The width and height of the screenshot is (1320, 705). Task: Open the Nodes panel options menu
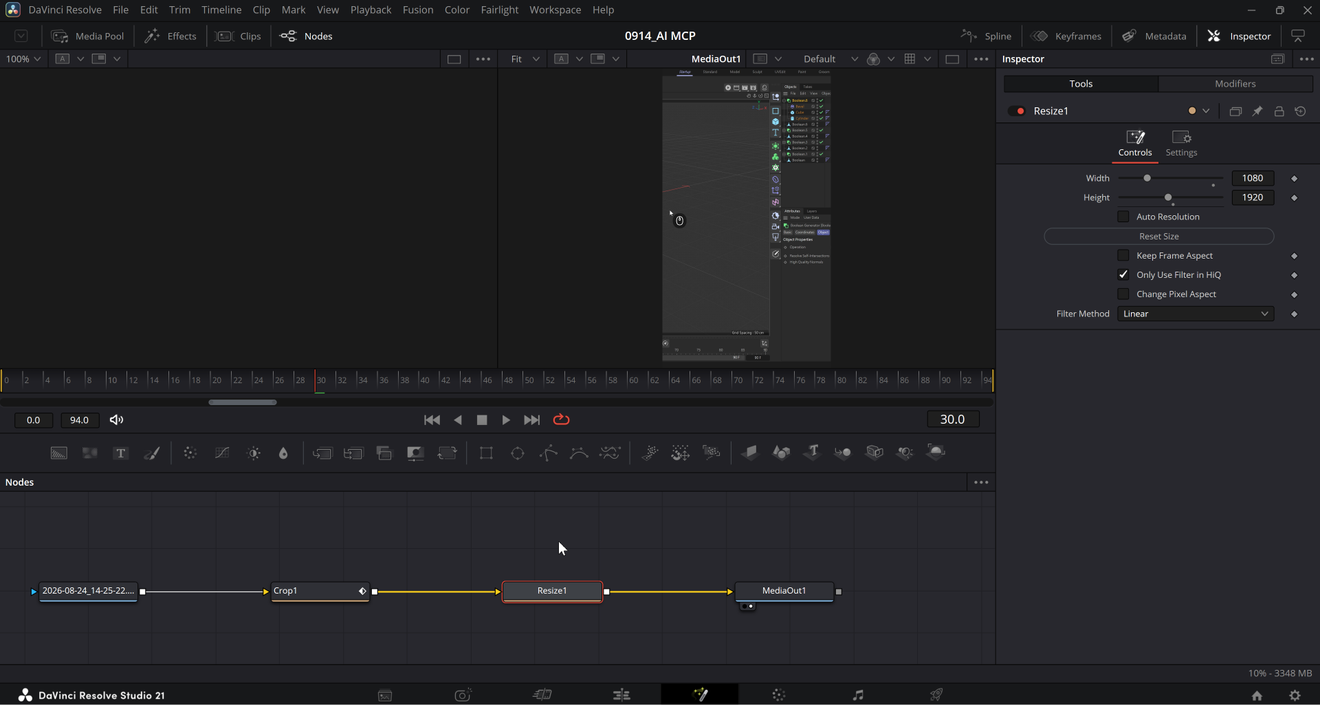pyautogui.click(x=981, y=482)
